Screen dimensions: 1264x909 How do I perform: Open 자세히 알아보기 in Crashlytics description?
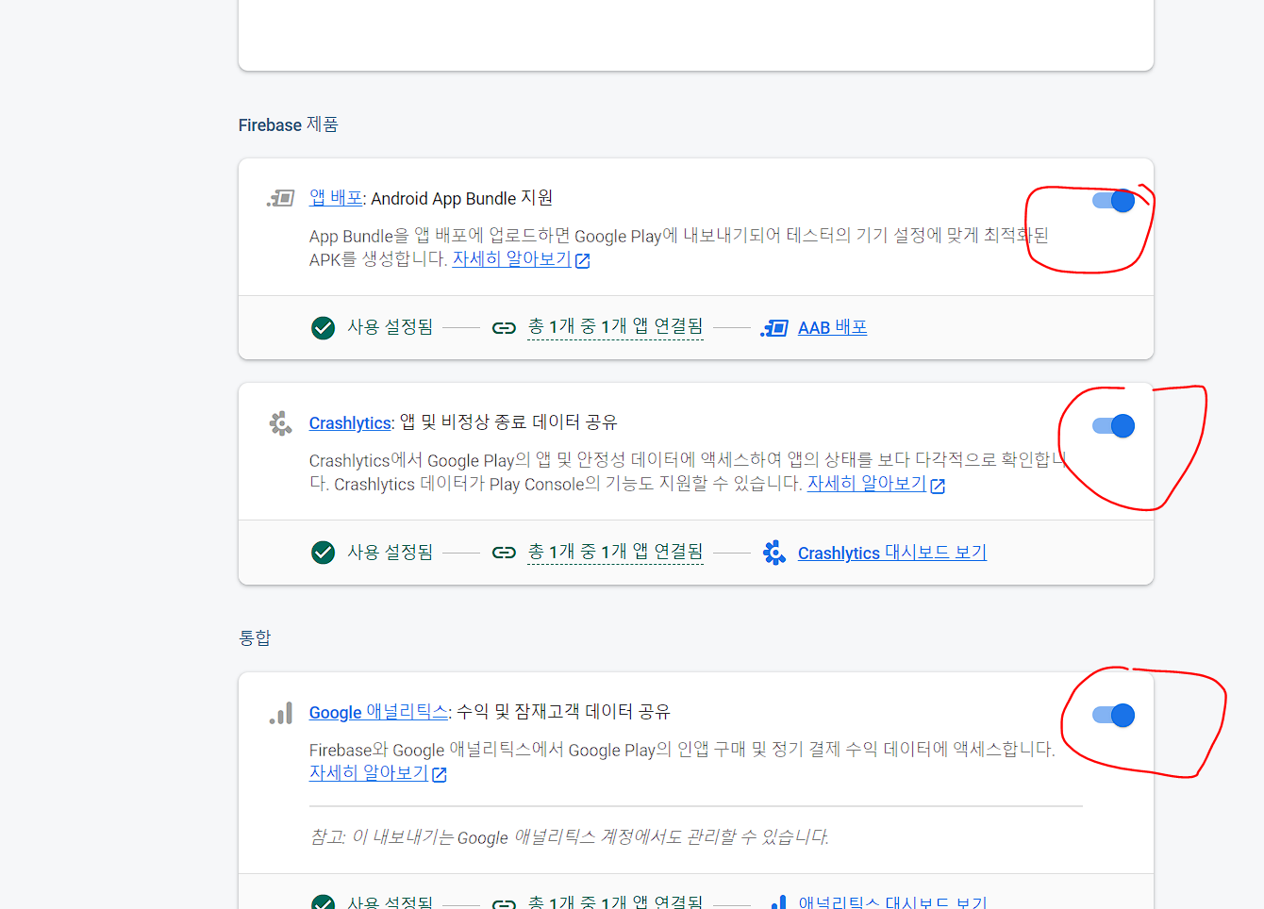pyautogui.click(x=866, y=484)
